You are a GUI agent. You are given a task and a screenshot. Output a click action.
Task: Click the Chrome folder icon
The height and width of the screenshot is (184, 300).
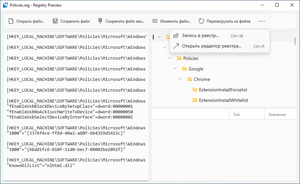[189, 79]
